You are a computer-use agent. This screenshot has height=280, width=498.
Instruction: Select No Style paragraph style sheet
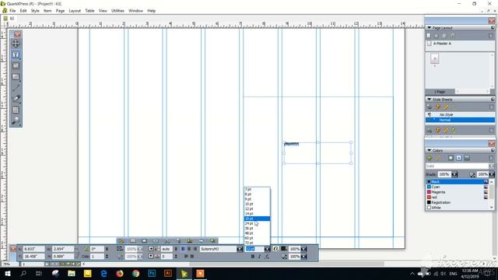click(x=460, y=114)
